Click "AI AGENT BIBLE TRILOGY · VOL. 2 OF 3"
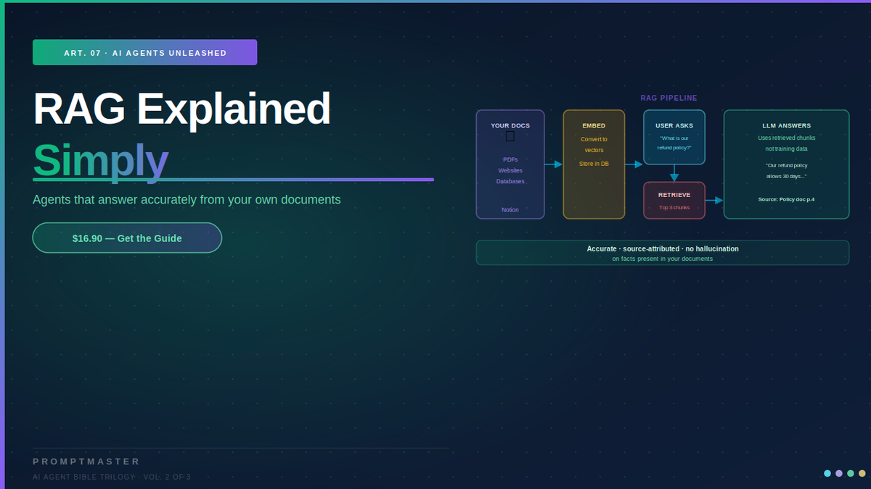 coord(112,477)
